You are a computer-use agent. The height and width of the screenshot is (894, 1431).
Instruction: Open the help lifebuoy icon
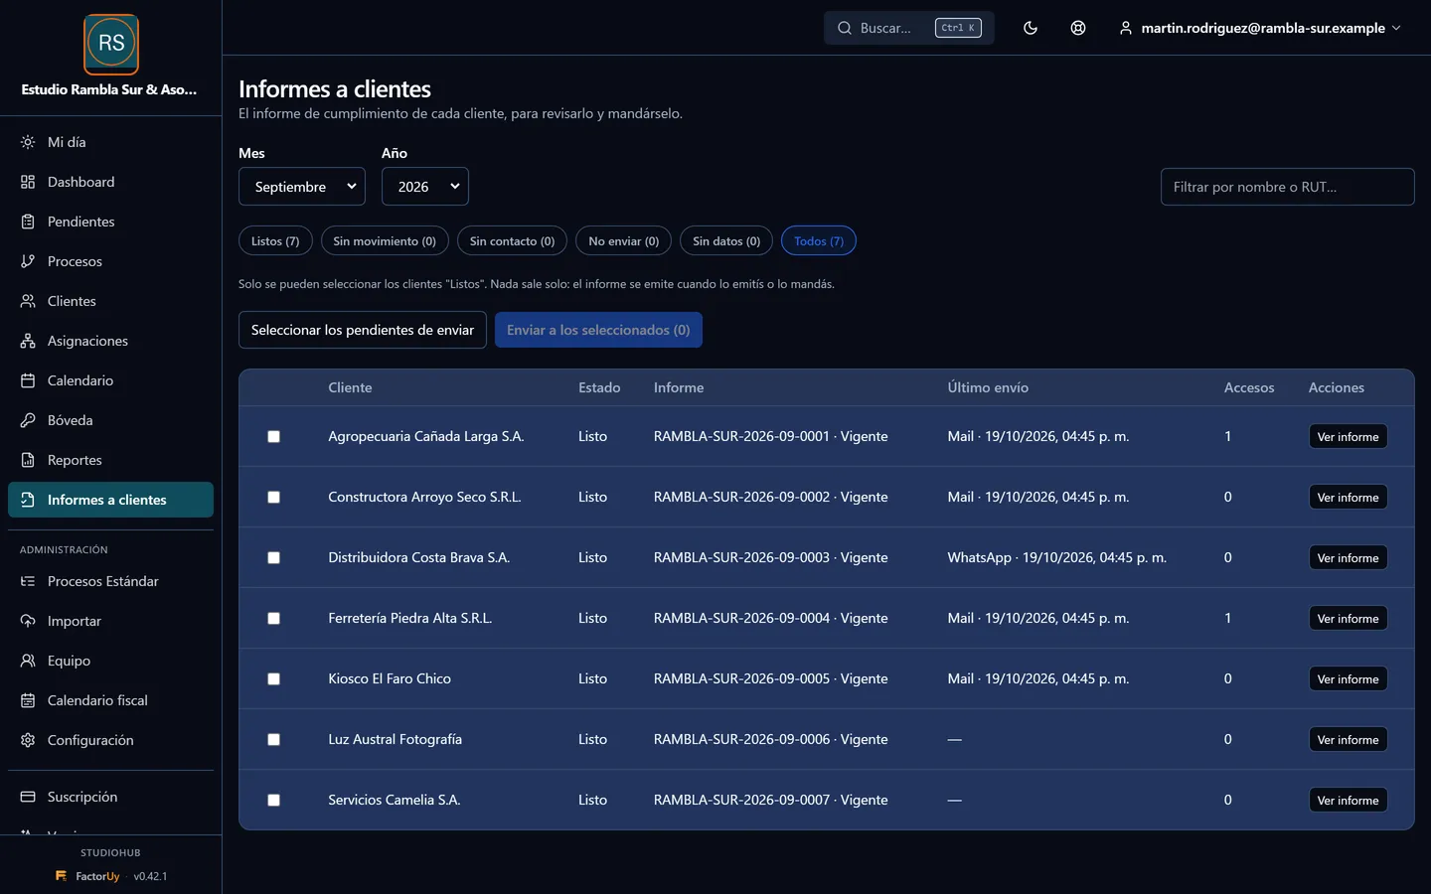tap(1078, 28)
